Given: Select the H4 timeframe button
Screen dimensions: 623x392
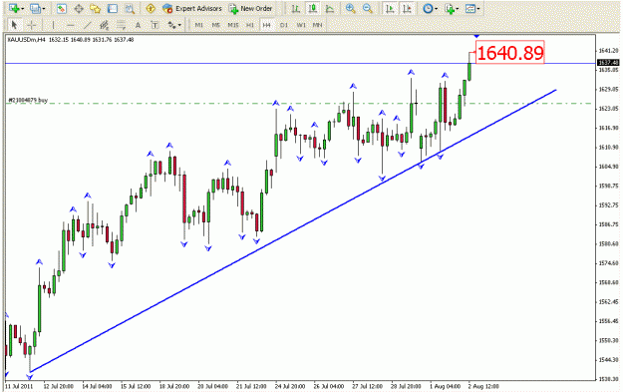Looking at the screenshot, I should coord(266,25).
